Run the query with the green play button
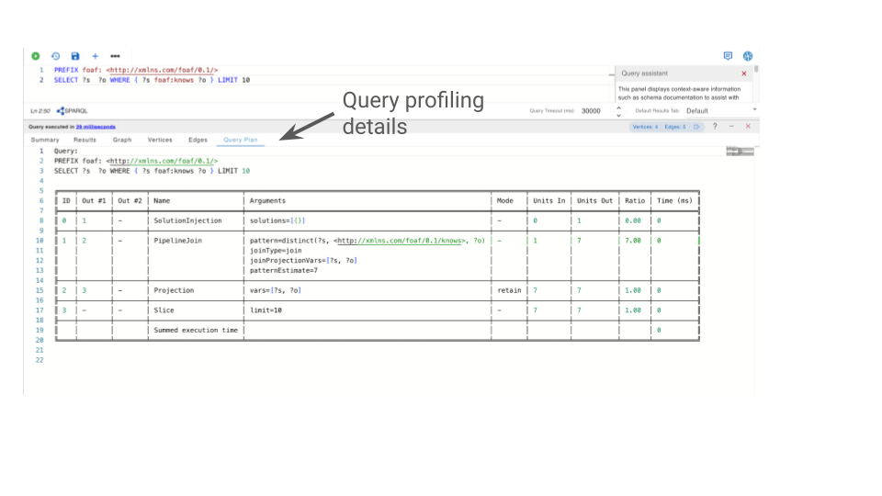This screenshot has width=882, height=496. click(36, 56)
